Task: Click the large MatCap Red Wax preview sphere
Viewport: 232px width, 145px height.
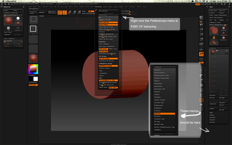Action: coord(8,21)
